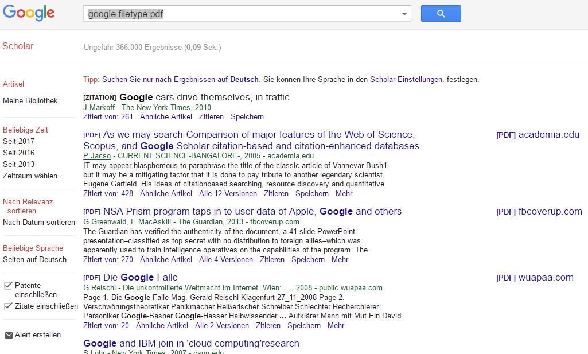Click 'Zitiert von: 428'
Viewport: 588px width, 354px height.
108,193
